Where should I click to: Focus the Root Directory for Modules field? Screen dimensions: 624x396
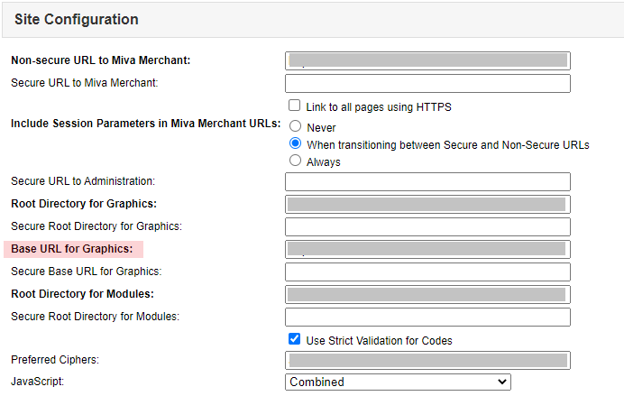click(x=427, y=294)
